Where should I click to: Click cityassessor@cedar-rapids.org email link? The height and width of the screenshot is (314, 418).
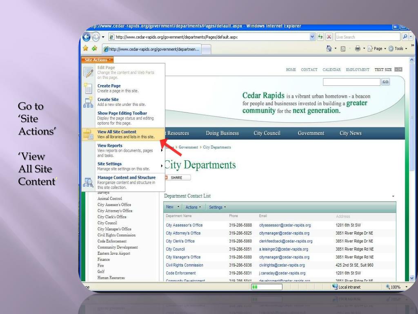point(285,225)
